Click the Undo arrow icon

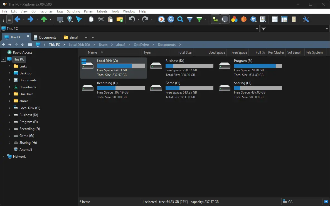[132, 19]
